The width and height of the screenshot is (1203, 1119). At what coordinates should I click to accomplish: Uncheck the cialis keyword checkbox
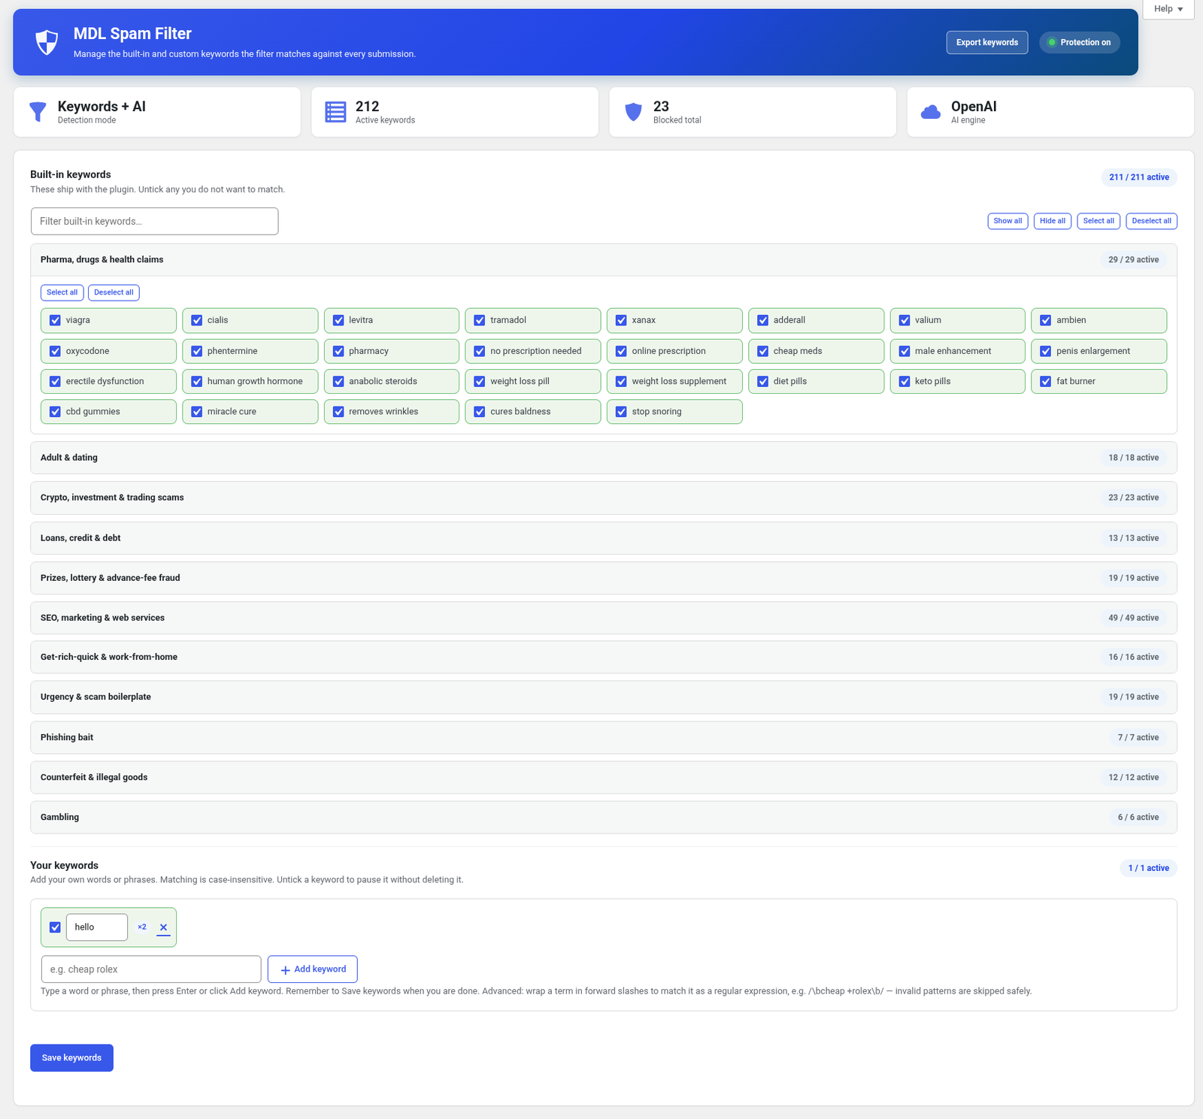coord(197,320)
